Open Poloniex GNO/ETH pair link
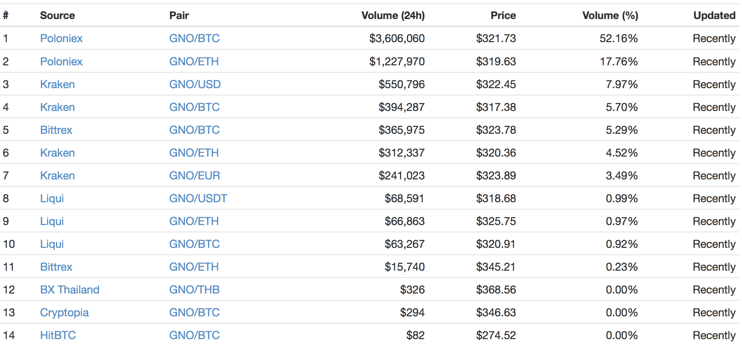742x345 pixels. pyautogui.click(x=194, y=62)
